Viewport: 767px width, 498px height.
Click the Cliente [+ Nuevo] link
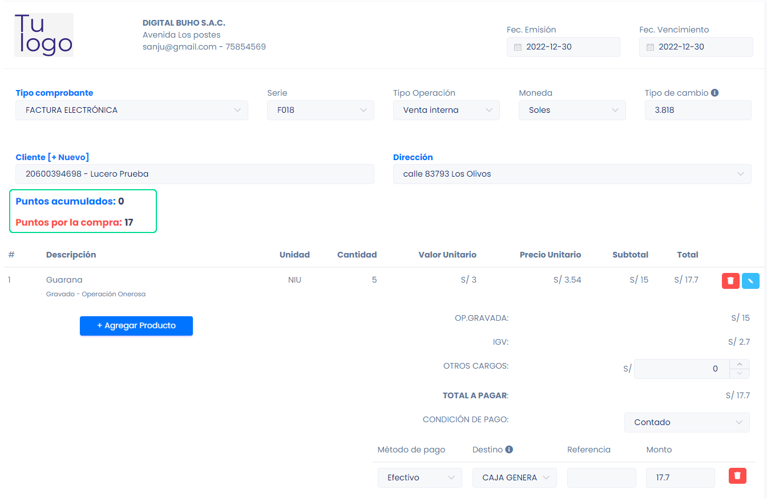click(x=53, y=157)
